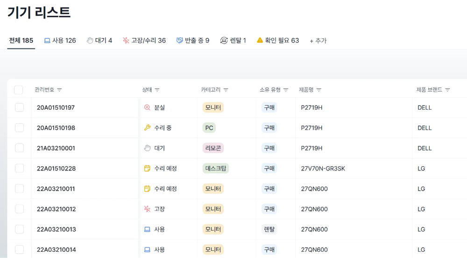The width and height of the screenshot is (467, 268).
Task: Click the 모니터 tag for 20A01510197
Action: coord(213,107)
